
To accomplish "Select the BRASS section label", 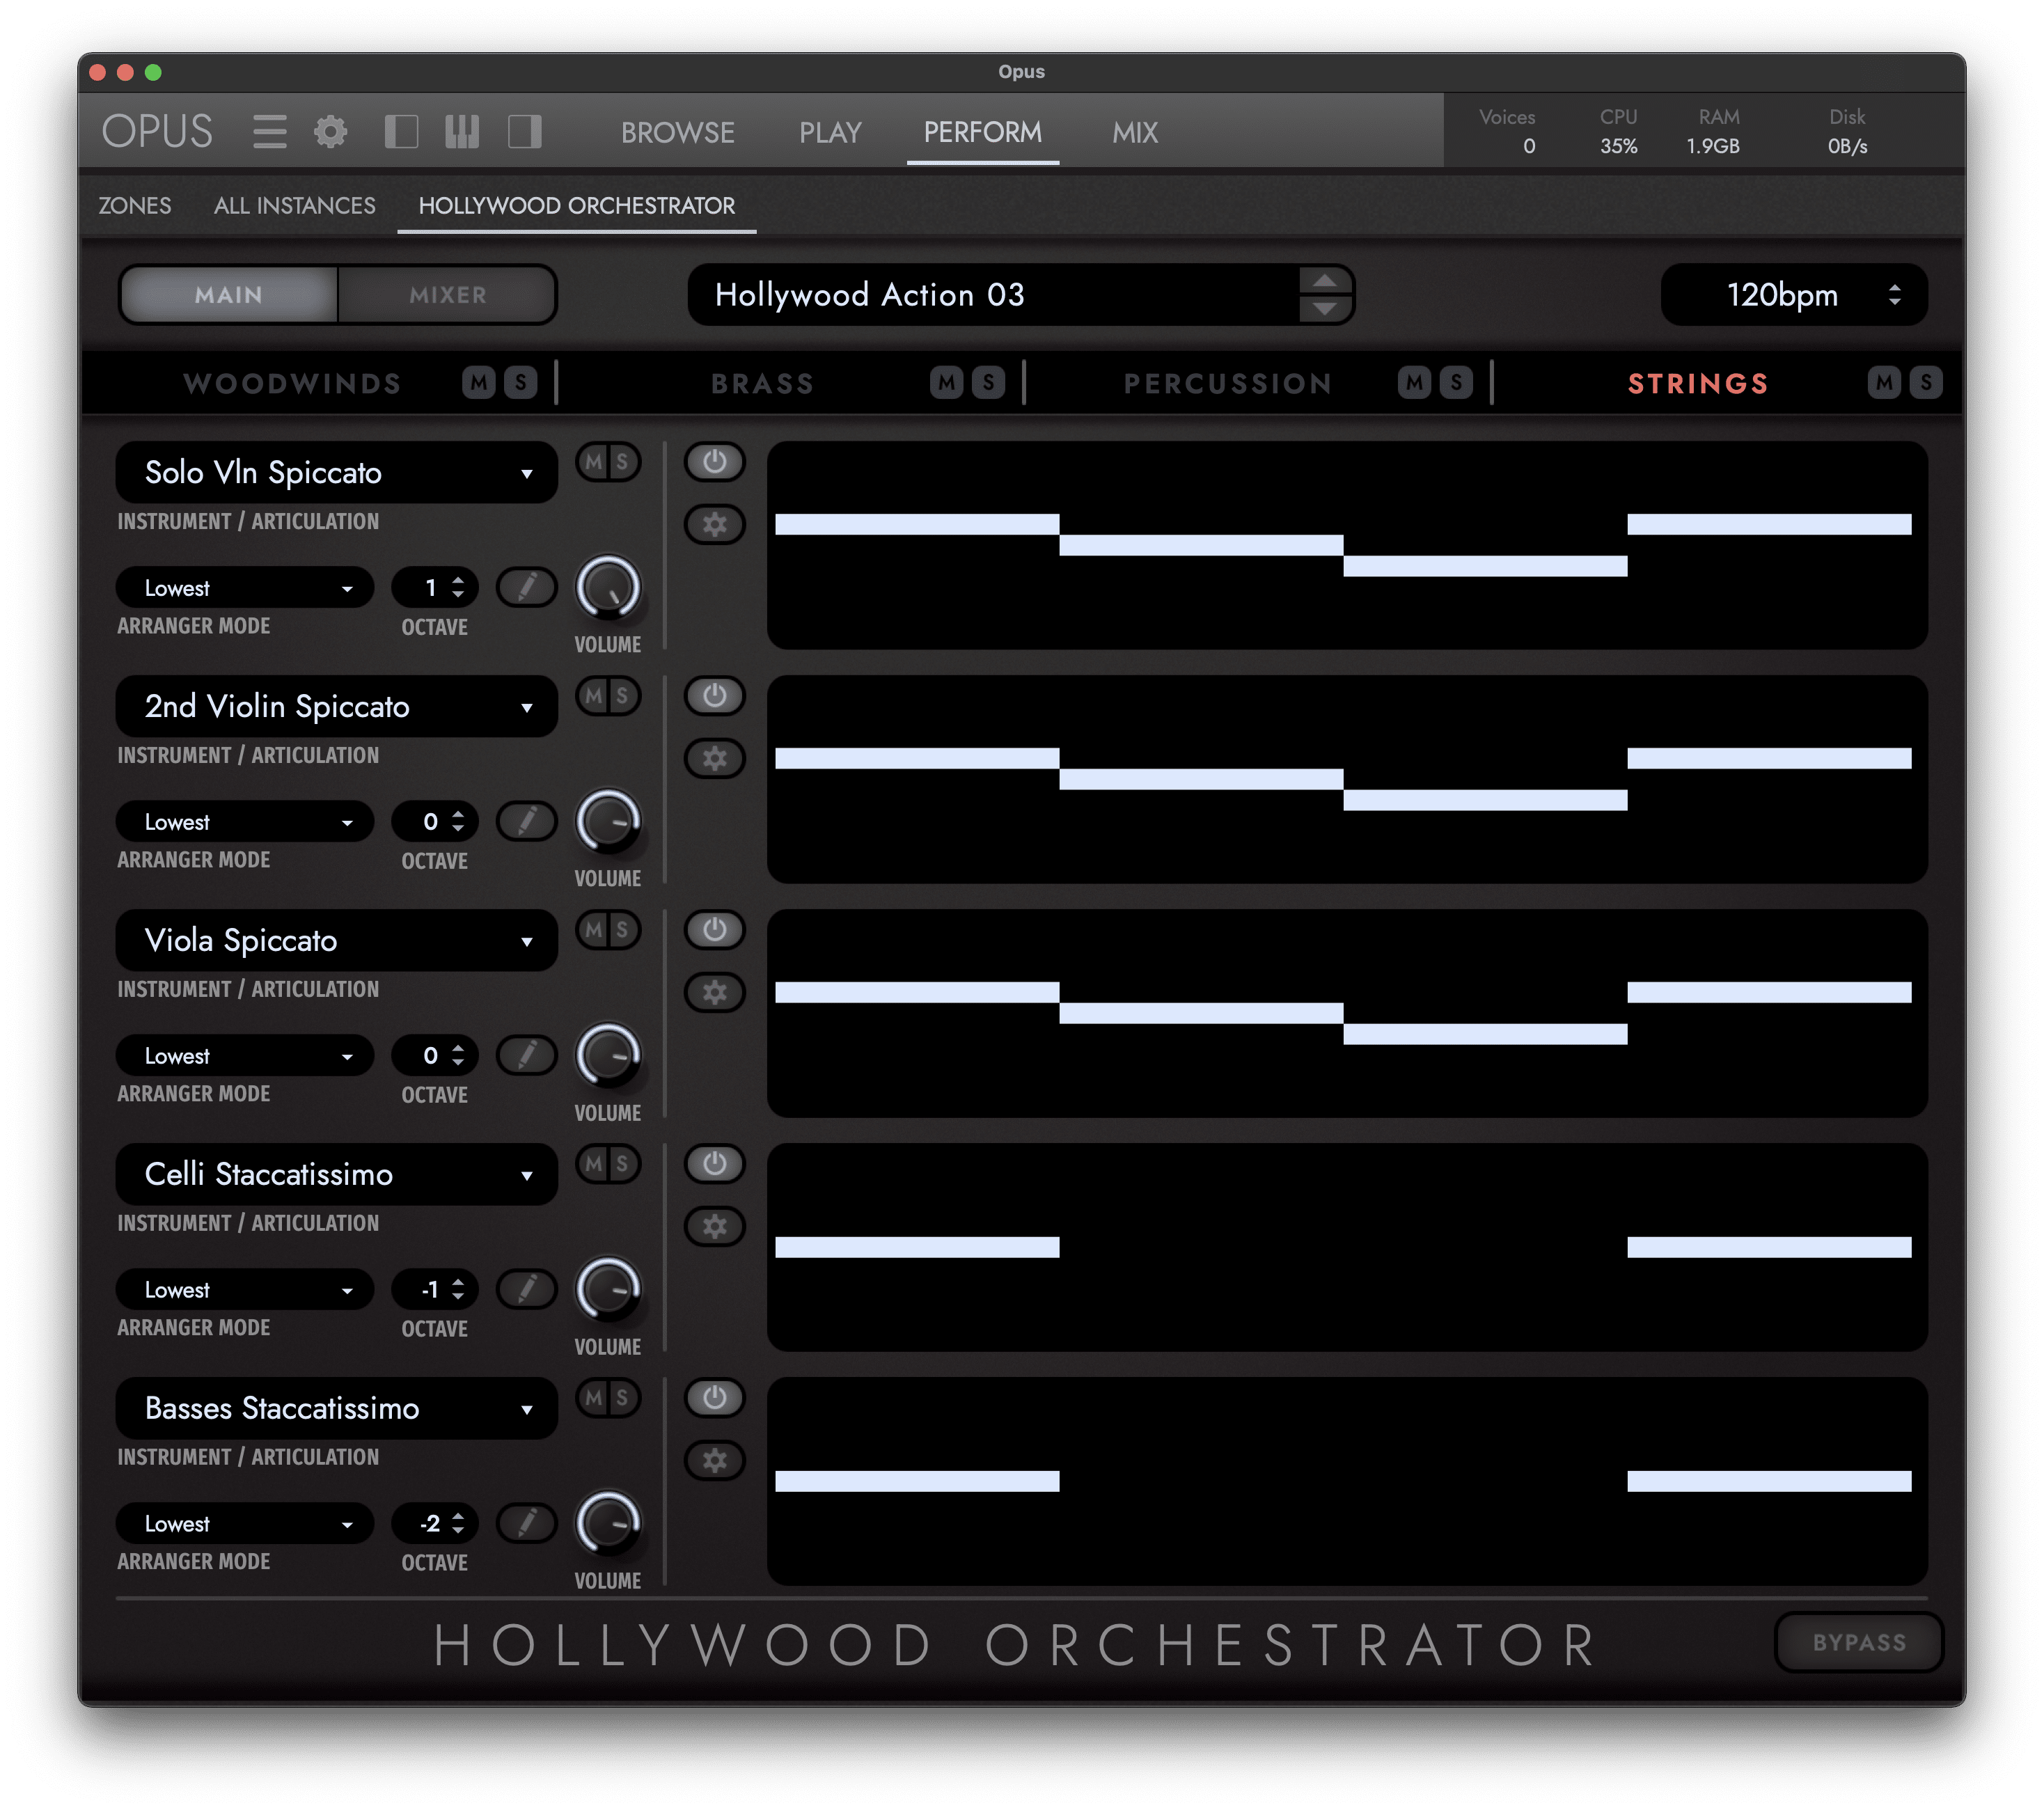I will pyautogui.click(x=763, y=383).
